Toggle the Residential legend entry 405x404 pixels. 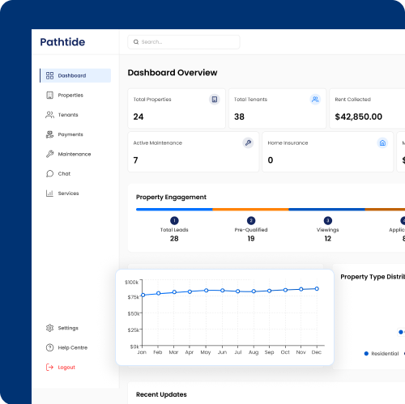coord(382,354)
